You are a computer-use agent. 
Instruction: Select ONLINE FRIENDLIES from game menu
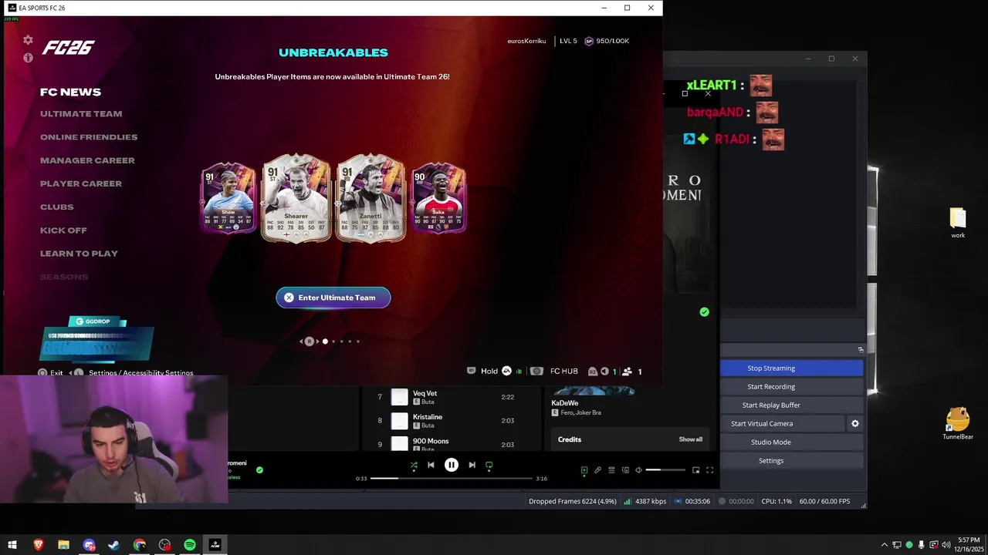(89, 137)
